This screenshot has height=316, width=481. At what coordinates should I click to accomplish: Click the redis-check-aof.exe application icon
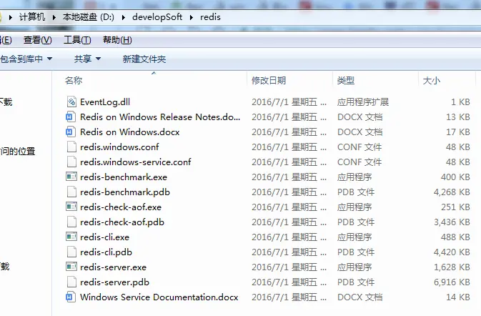coord(71,207)
